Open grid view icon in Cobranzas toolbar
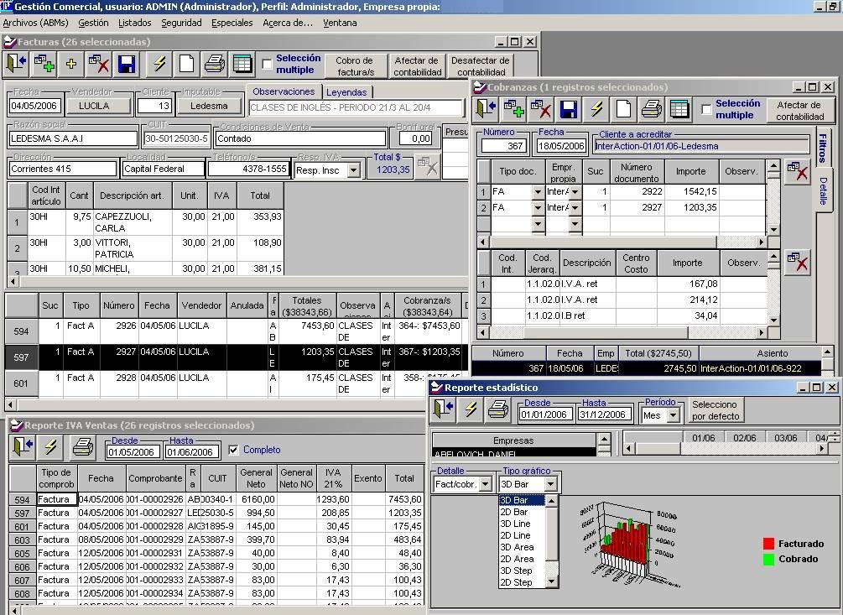This screenshot has width=843, height=615. (679, 109)
